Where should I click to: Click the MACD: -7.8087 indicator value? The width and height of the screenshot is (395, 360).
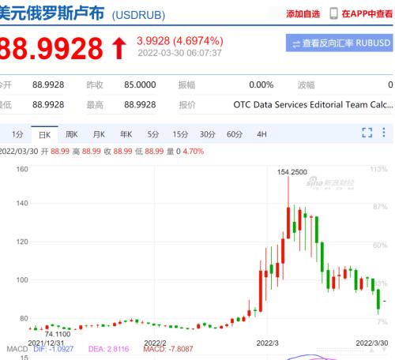point(168,349)
